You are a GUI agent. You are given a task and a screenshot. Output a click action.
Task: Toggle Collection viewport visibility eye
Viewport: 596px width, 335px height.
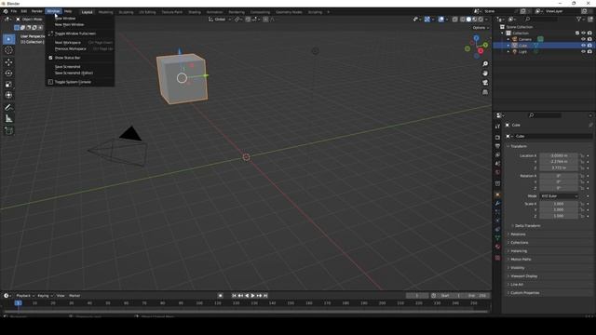coord(584,33)
